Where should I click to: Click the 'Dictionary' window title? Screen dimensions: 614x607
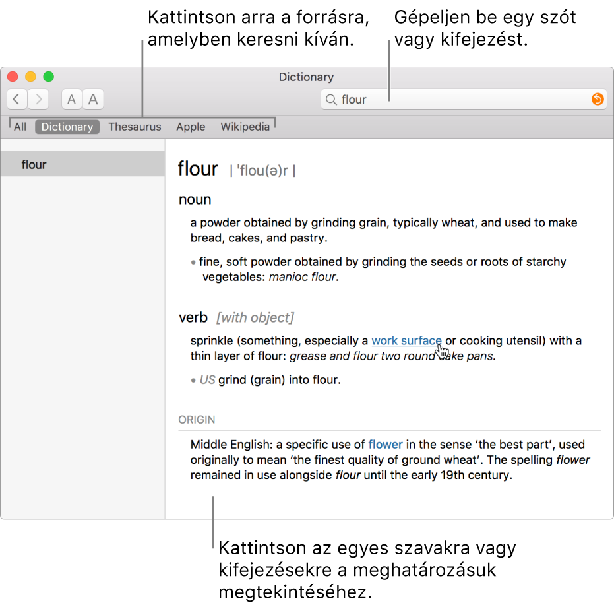click(306, 77)
